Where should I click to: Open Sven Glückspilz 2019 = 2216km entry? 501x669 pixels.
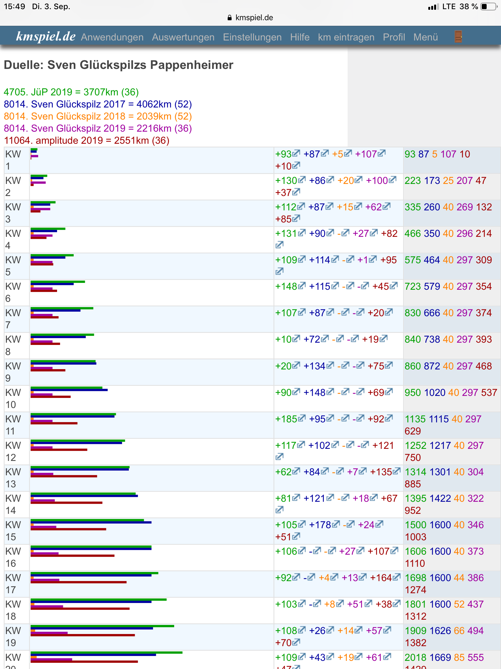(98, 128)
